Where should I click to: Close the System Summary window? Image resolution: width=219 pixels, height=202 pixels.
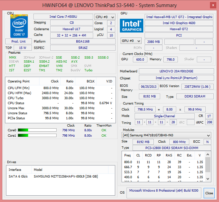(x=213, y=5)
